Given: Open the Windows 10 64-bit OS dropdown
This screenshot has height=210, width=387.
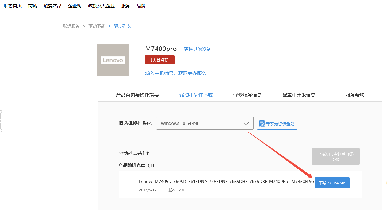Looking at the screenshot, I should (x=205, y=123).
